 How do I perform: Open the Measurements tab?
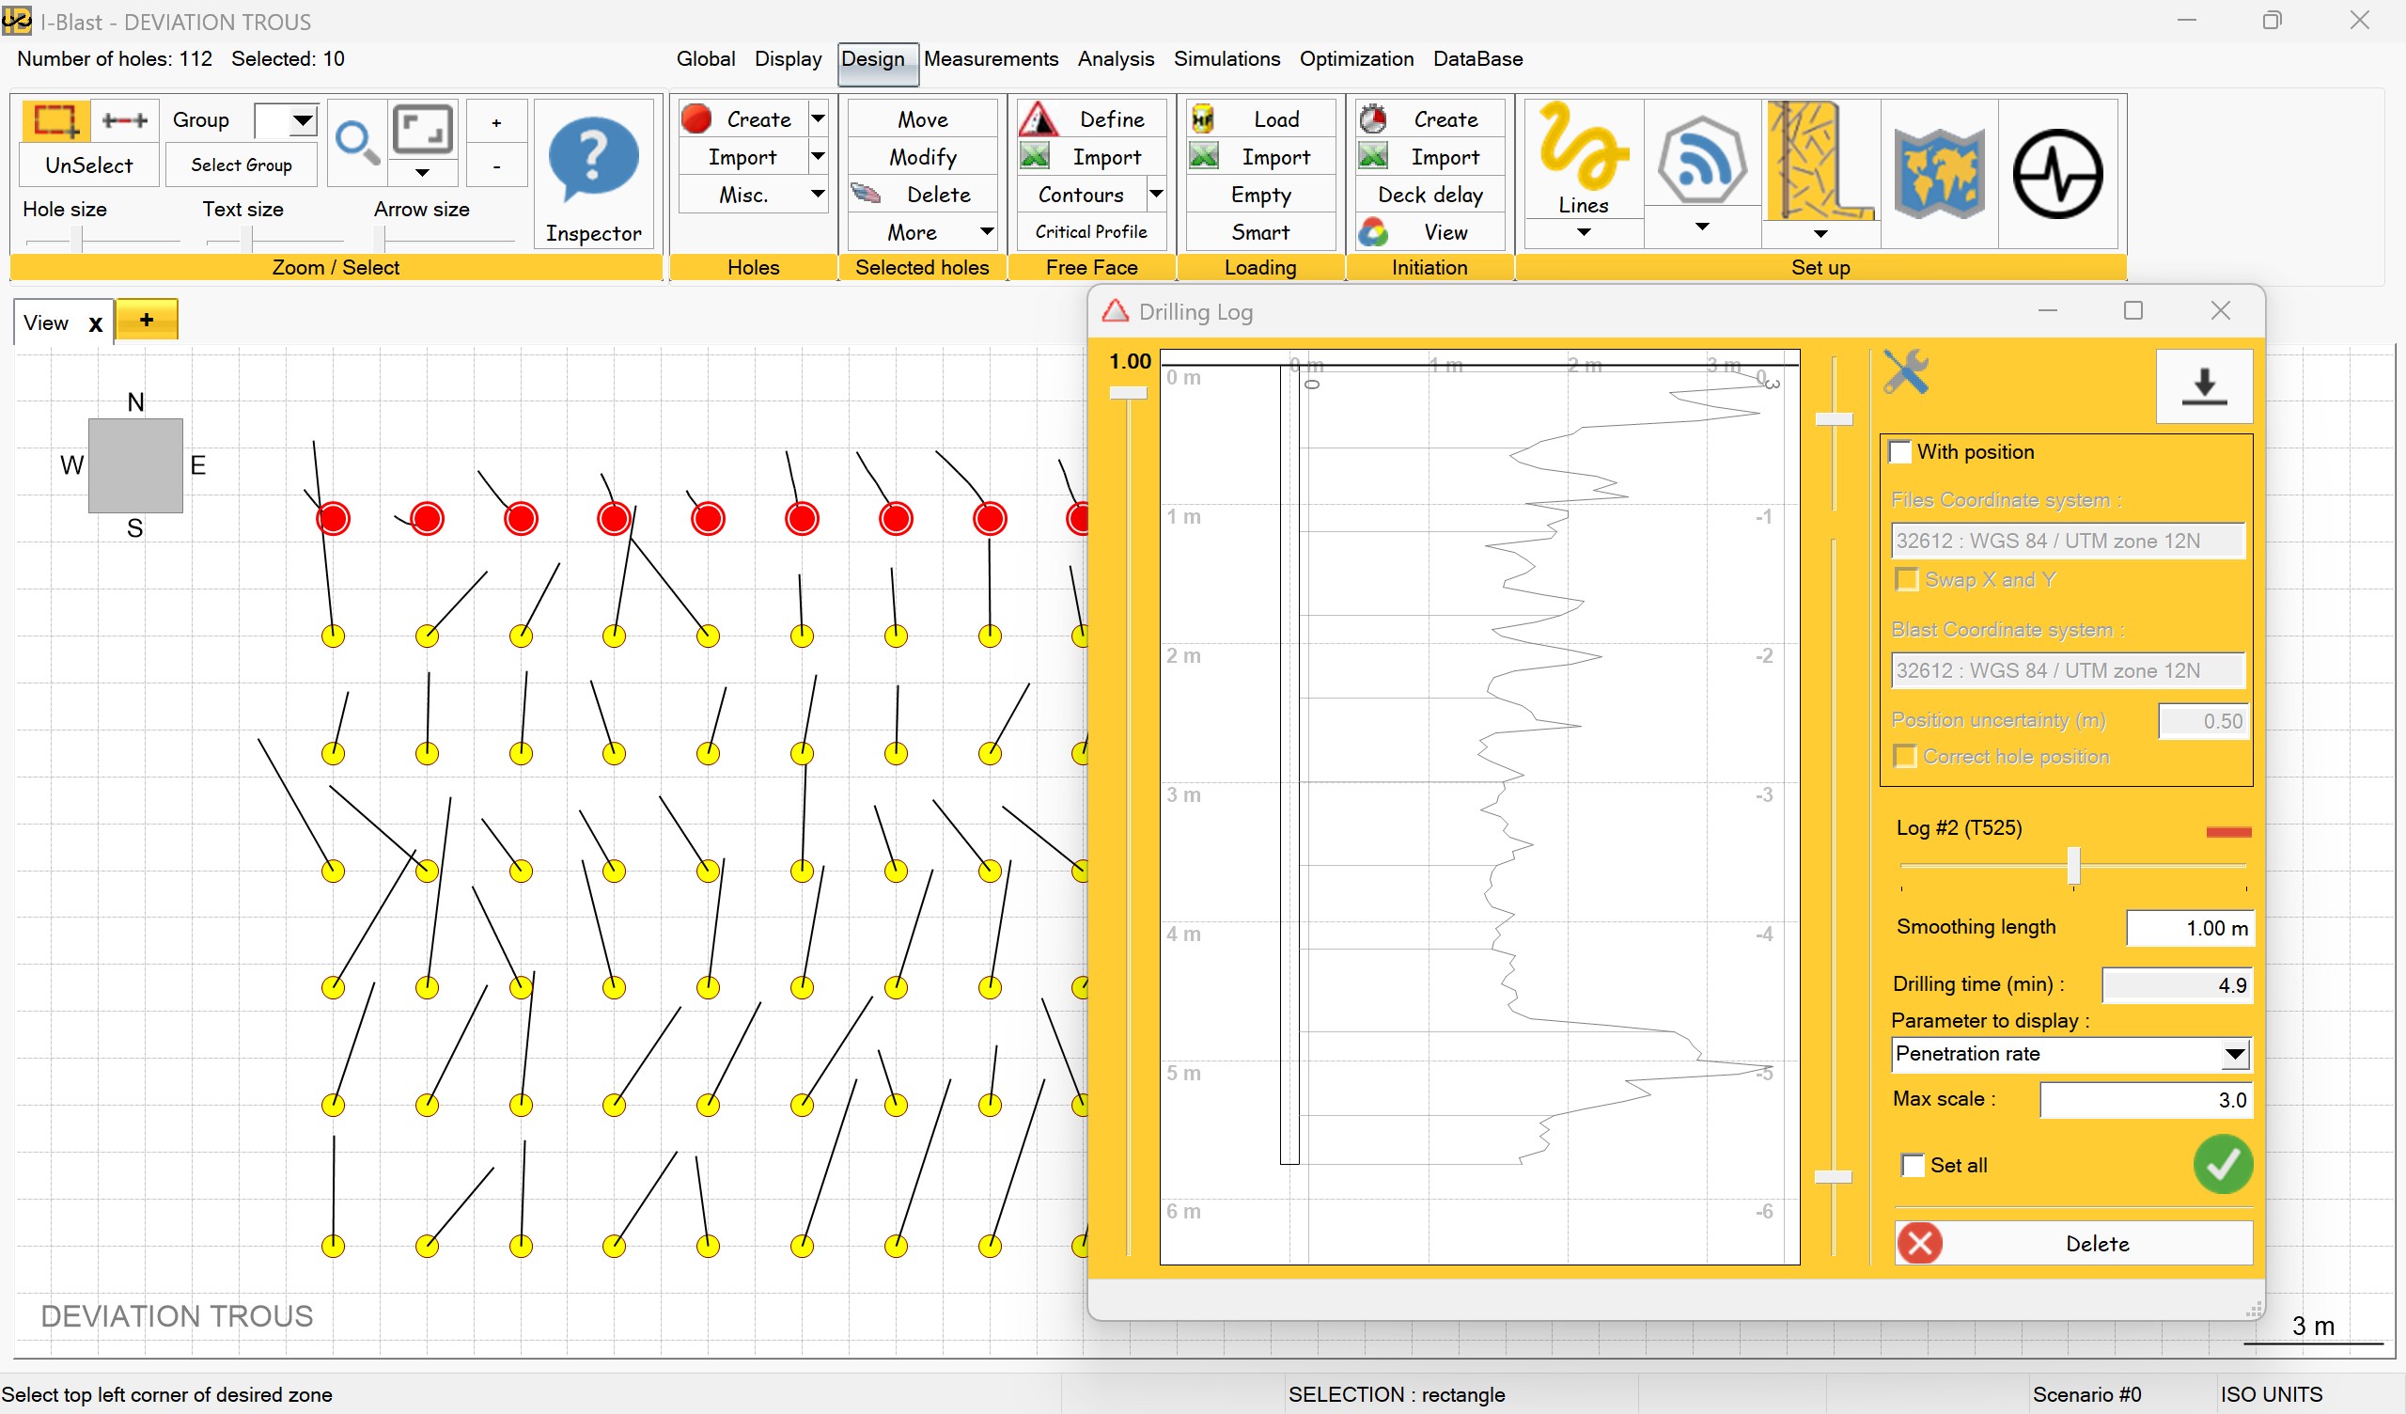pos(991,58)
